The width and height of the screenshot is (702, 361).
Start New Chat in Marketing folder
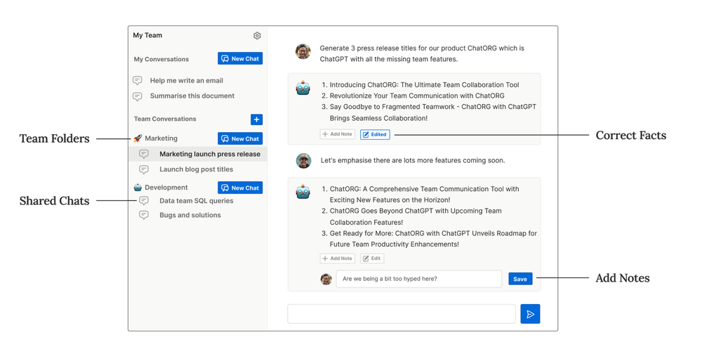[240, 139]
